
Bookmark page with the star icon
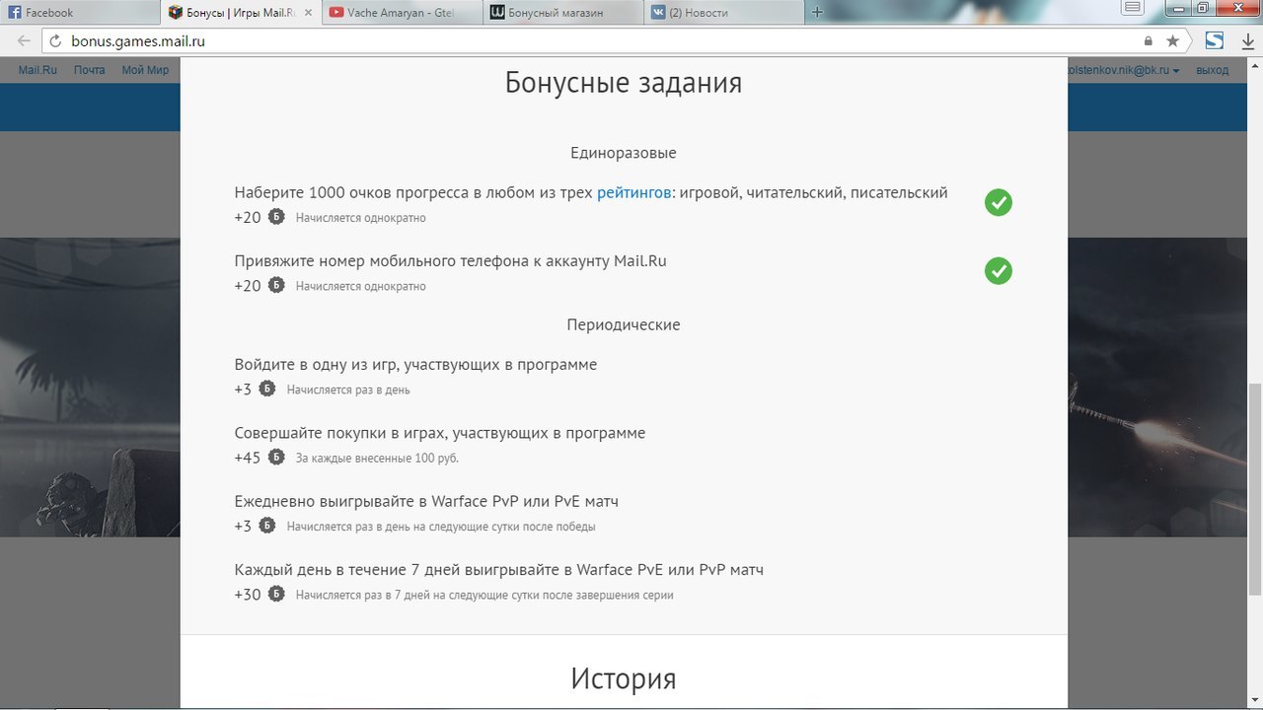[x=1172, y=41]
